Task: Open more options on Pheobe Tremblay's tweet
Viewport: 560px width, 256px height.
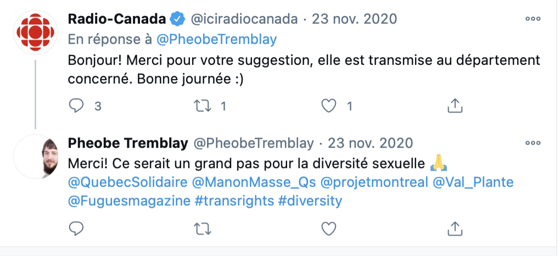Action: click(533, 143)
